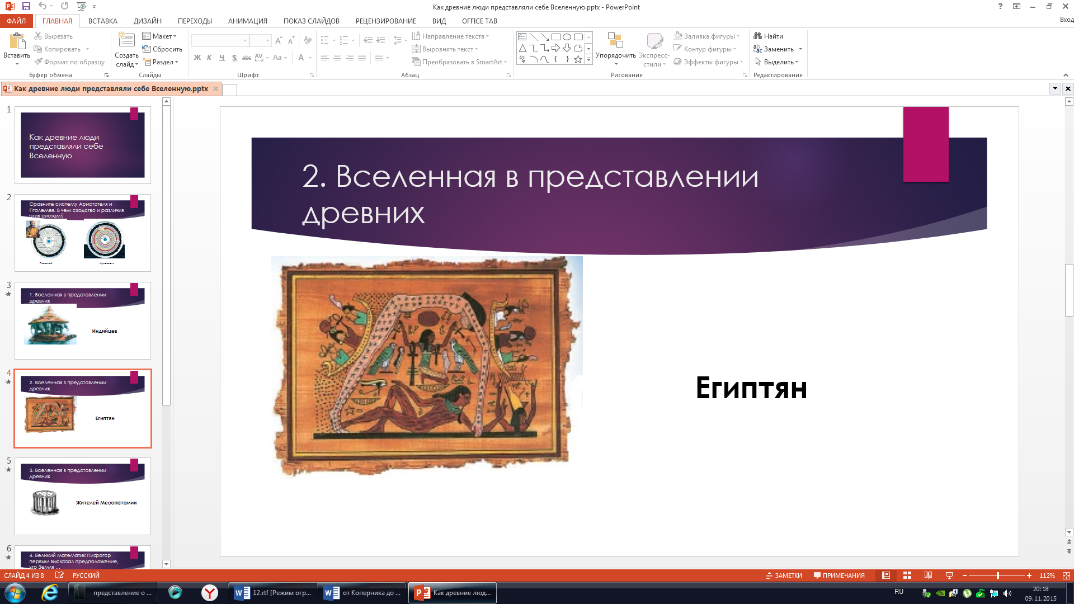
Task: Select right arrow shape in gallery
Action: [555, 48]
